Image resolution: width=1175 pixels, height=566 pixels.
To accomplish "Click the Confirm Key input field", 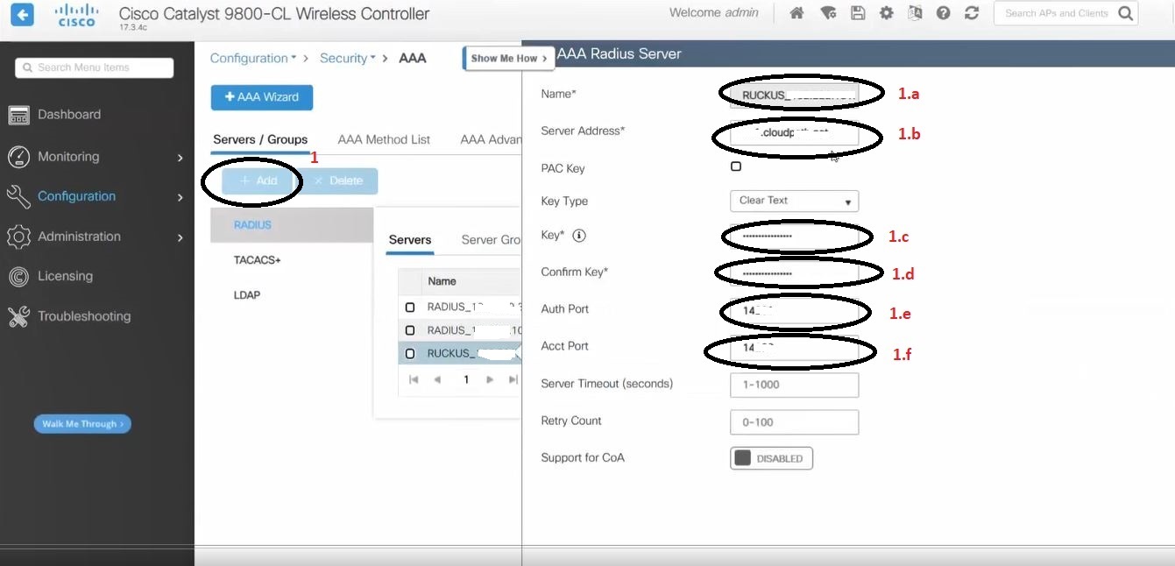I will click(794, 273).
